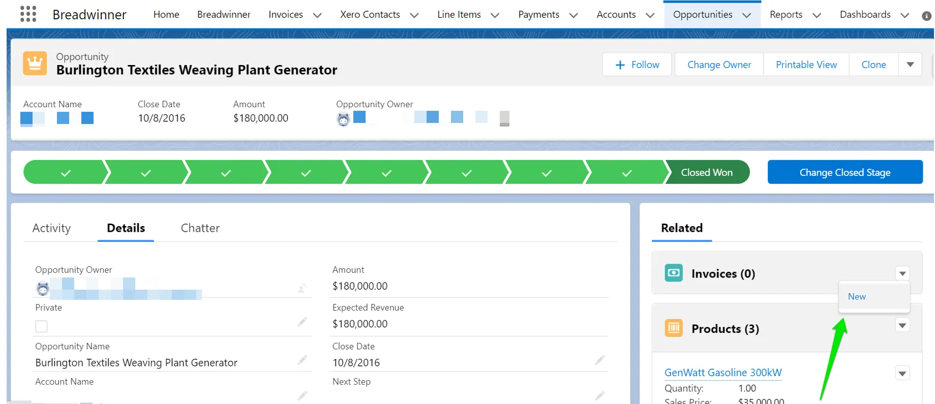Expand the Reports dropdown chevron
The width and height of the screenshot is (935, 404).
817,15
